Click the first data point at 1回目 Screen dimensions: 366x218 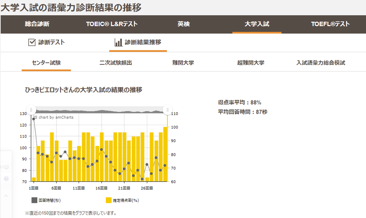[x=34, y=119]
